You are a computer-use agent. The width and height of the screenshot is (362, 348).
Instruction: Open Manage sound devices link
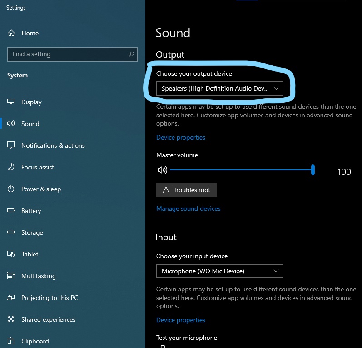(188, 208)
